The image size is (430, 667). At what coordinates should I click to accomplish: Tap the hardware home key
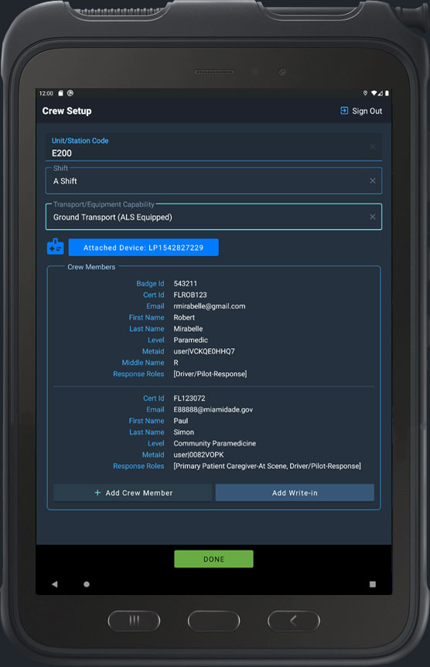[x=213, y=621]
